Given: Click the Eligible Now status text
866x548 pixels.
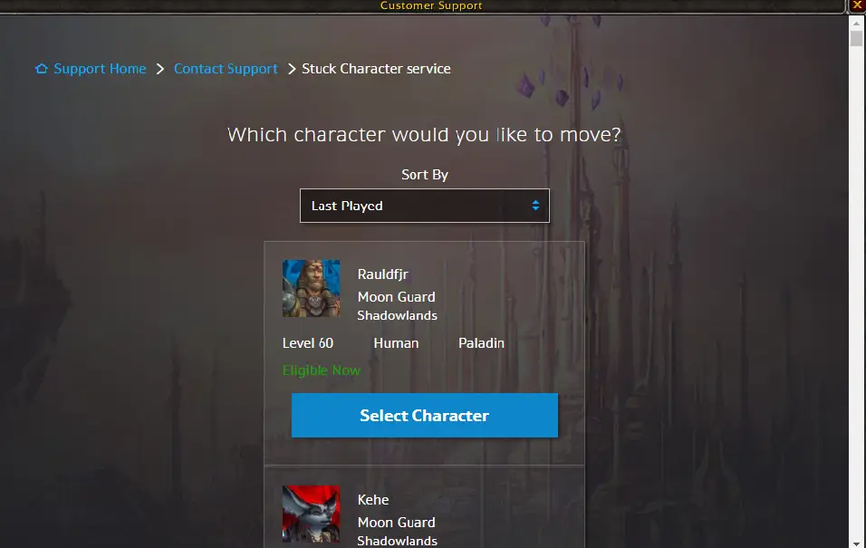Looking at the screenshot, I should coord(321,370).
